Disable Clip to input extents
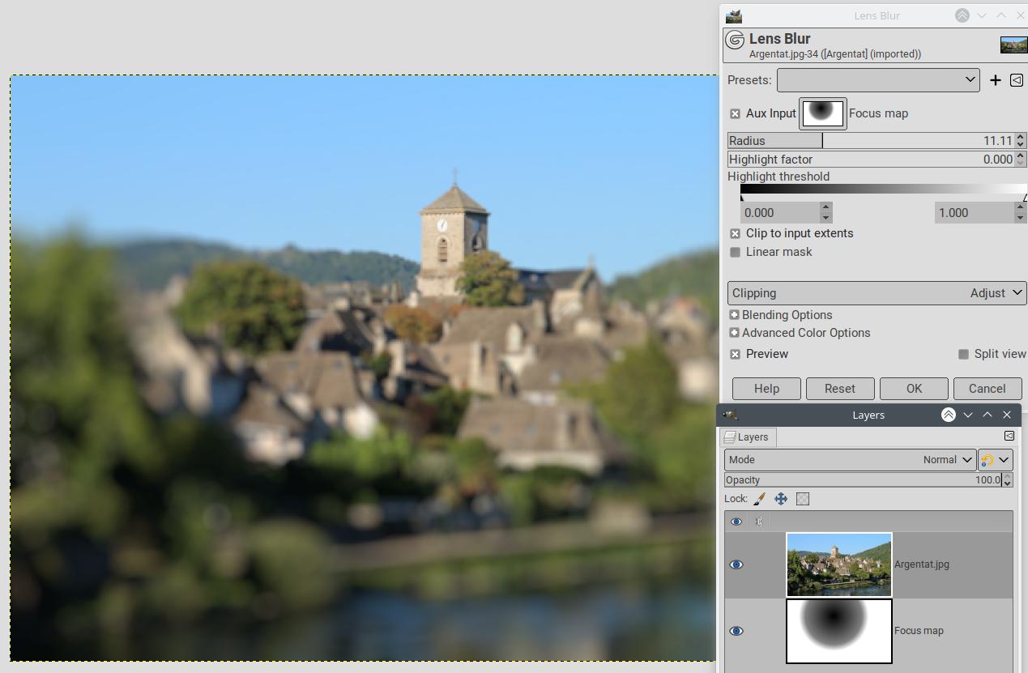This screenshot has height=673, width=1028. tap(735, 233)
